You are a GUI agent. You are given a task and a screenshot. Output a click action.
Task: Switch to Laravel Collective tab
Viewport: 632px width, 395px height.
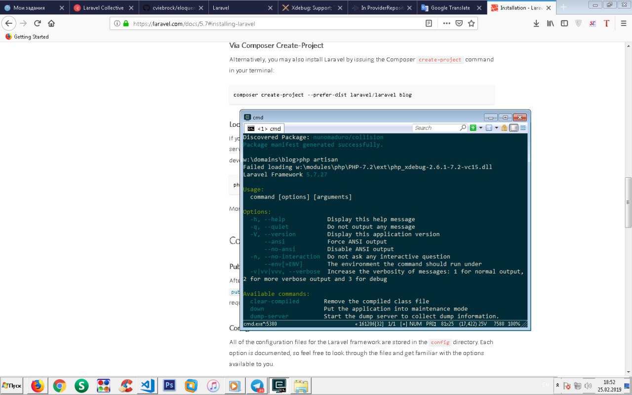pyautogui.click(x=103, y=7)
